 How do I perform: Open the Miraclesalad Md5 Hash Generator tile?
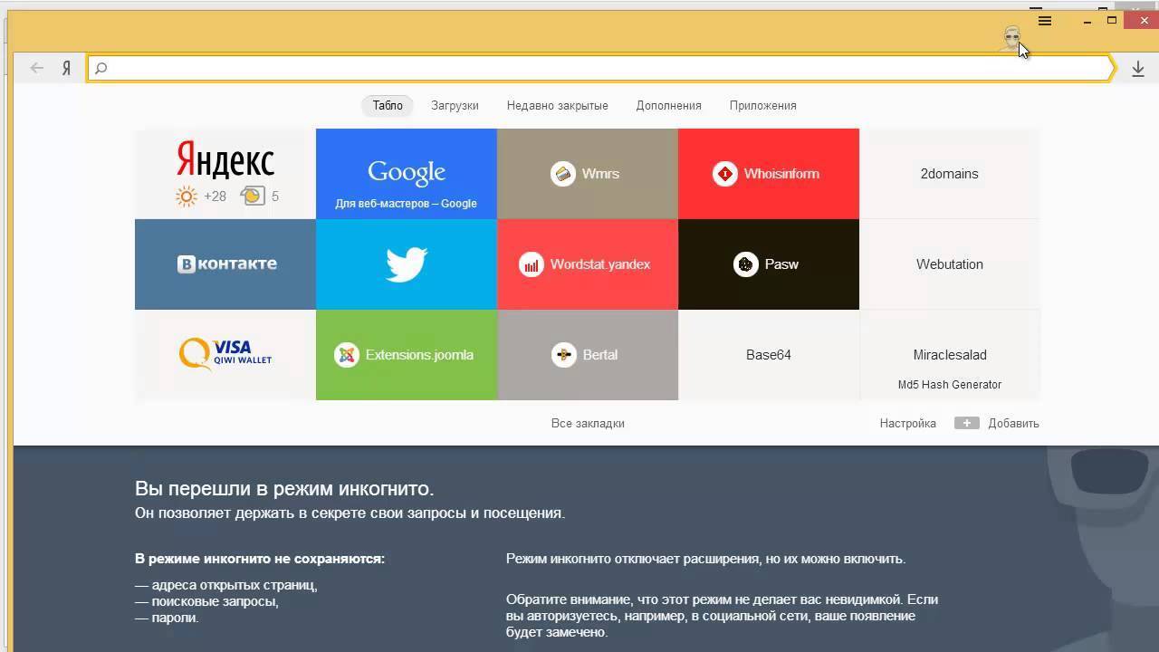950,355
